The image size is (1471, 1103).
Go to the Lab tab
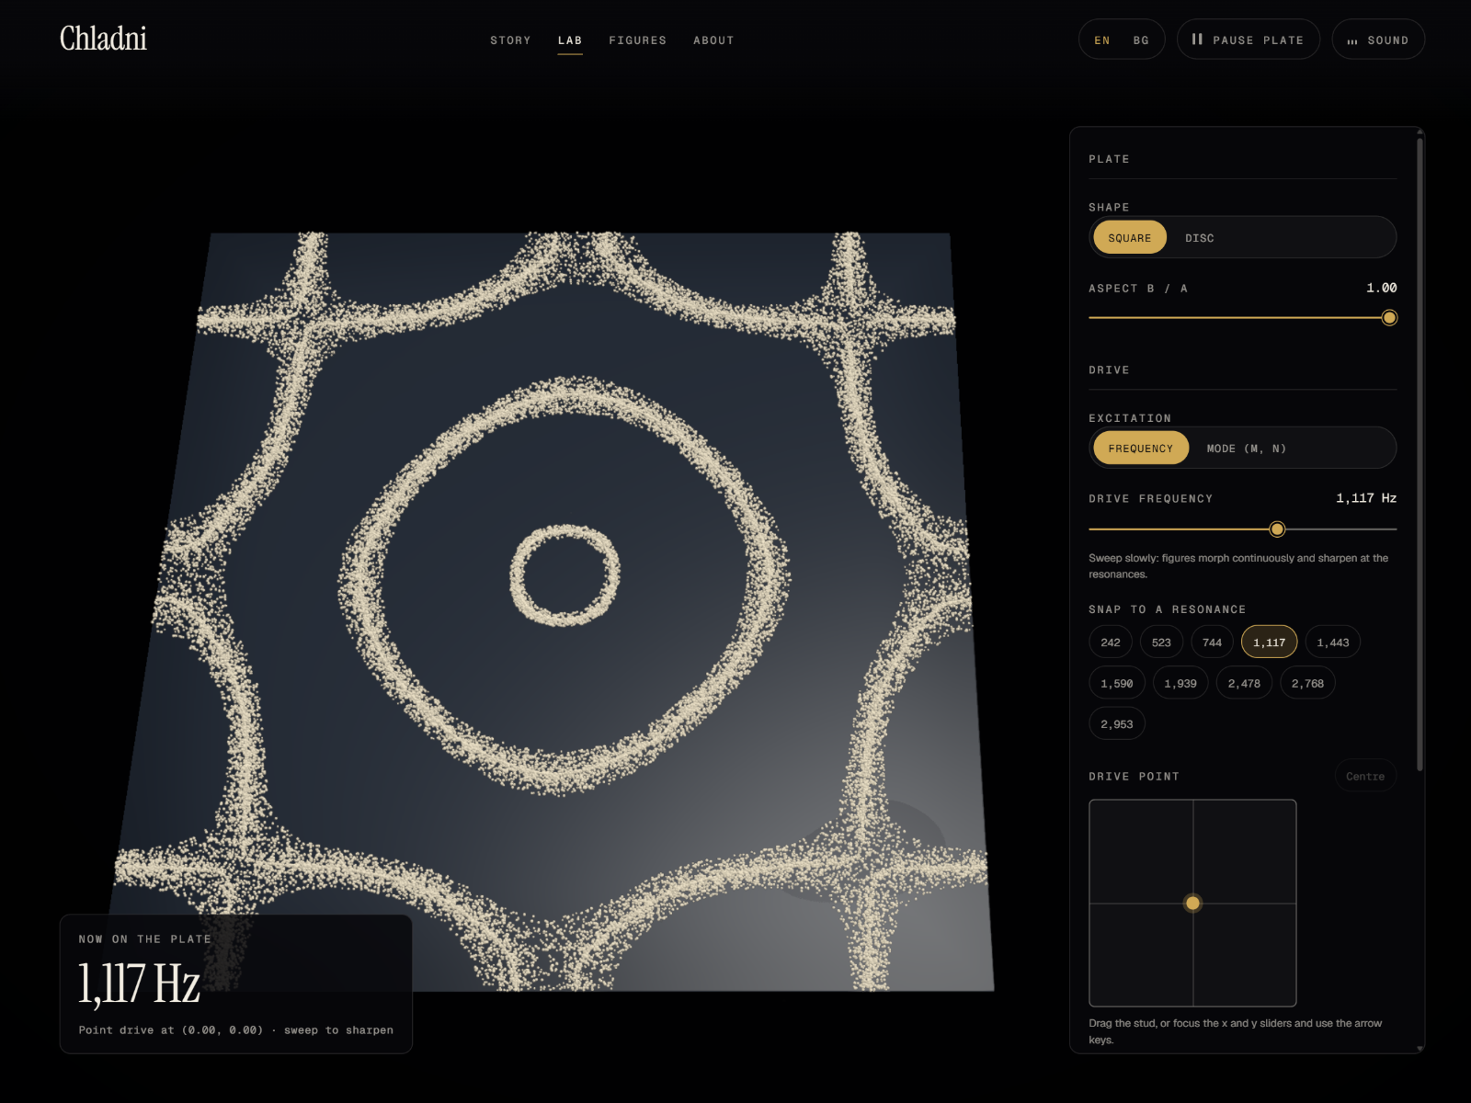coord(570,40)
